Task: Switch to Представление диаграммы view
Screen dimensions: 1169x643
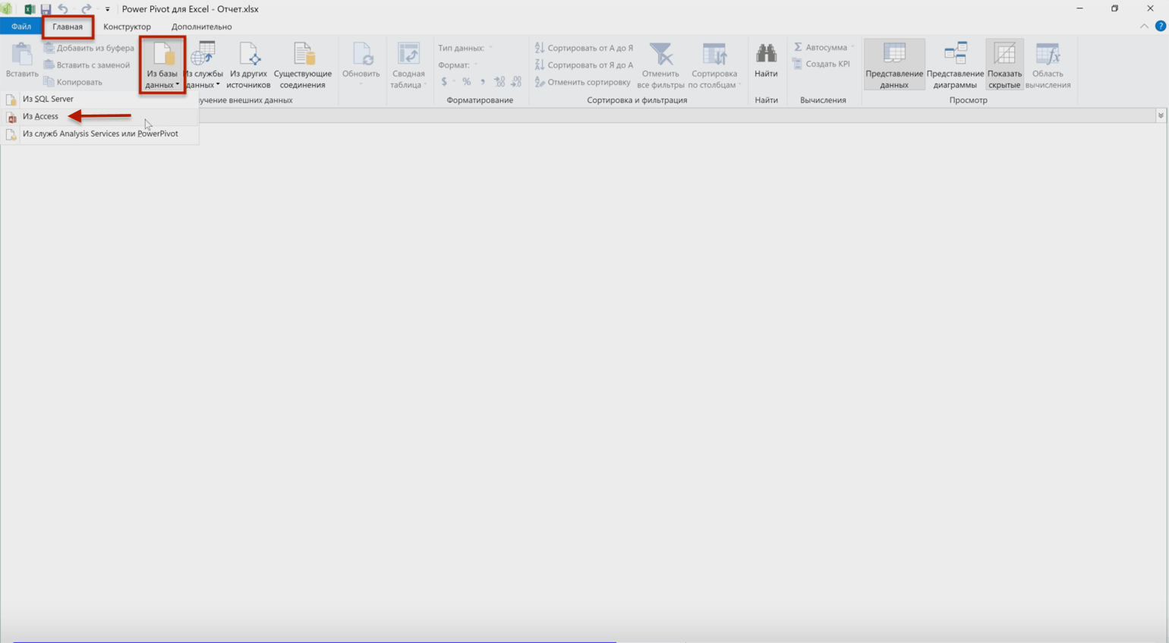Action: [x=955, y=65]
